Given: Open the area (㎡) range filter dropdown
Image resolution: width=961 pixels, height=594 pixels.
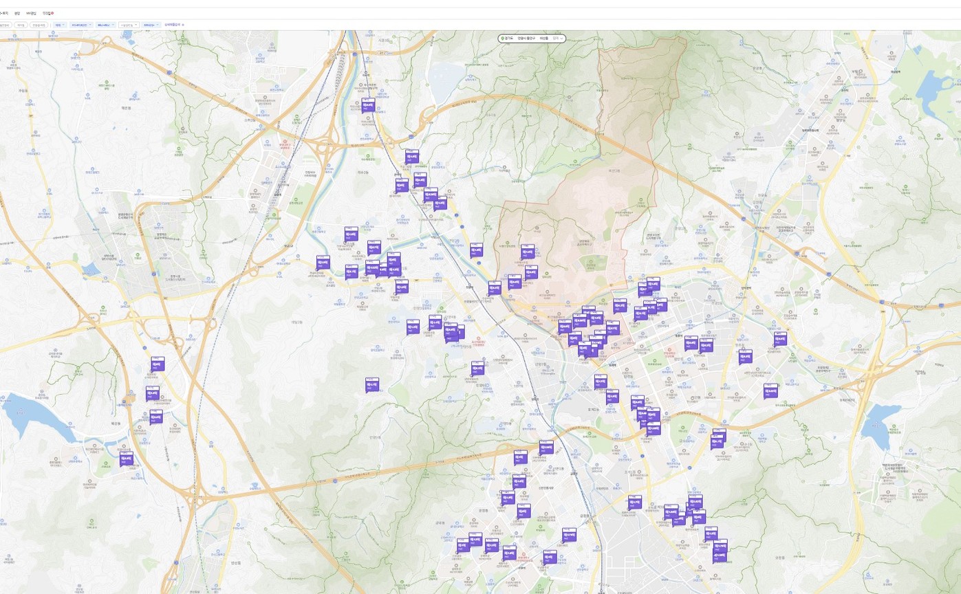Looking at the screenshot, I should pyautogui.click(x=106, y=25).
